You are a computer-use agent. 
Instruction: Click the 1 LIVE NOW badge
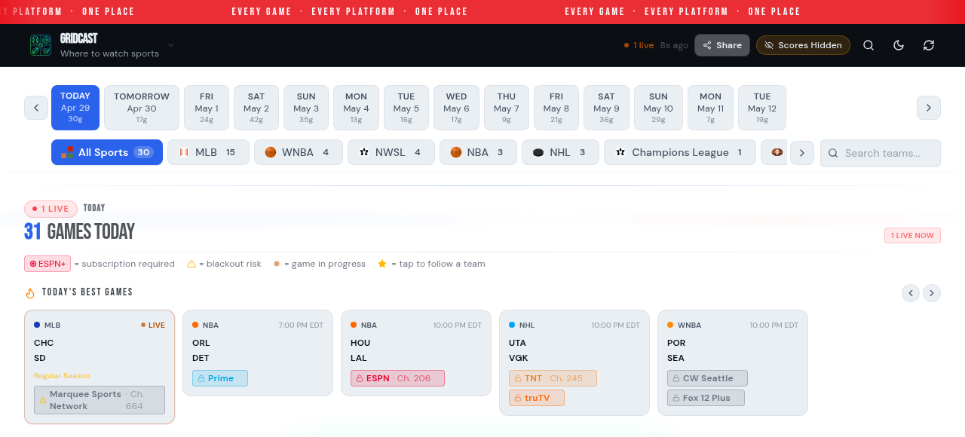click(912, 236)
